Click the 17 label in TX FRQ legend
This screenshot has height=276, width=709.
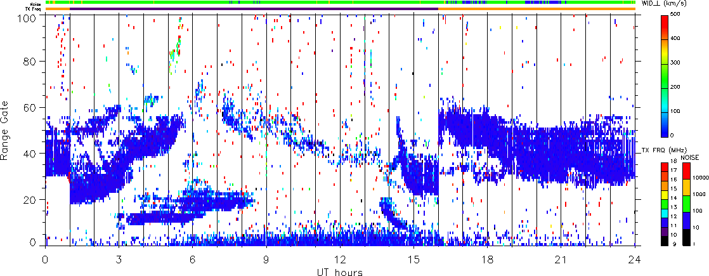click(x=674, y=171)
